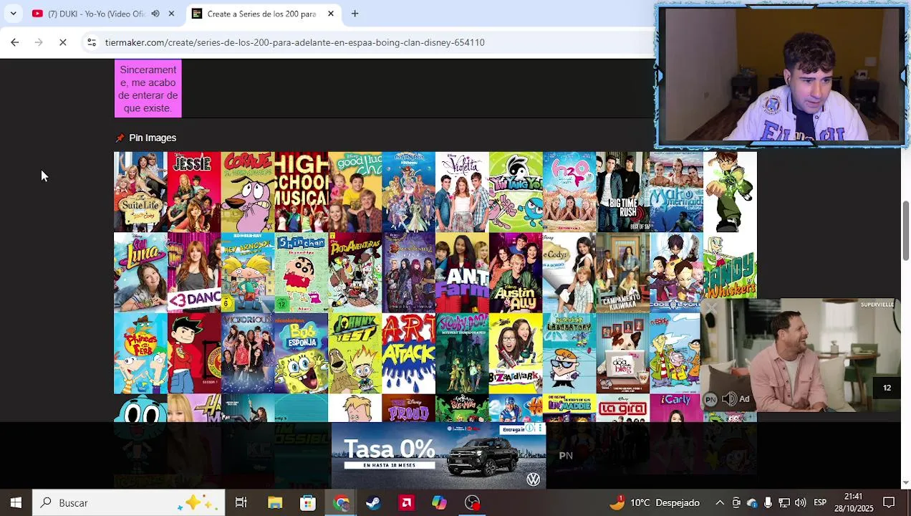This screenshot has width=911, height=516.
Task: Choose the Victorious poster
Action: click(x=248, y=353)
